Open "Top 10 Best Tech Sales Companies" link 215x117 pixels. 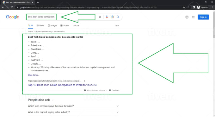[62, 85]
